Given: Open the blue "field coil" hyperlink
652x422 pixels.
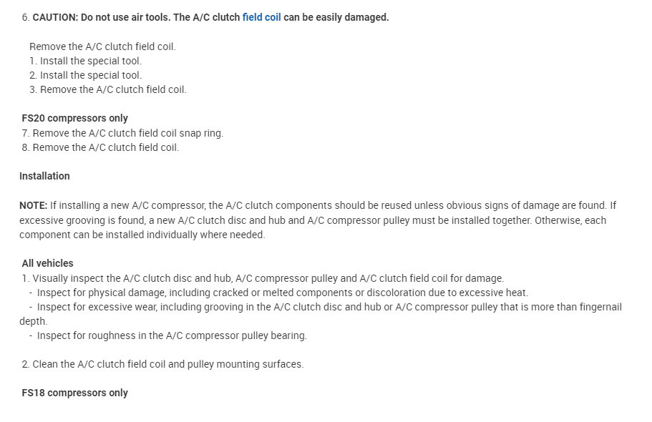Looking at the screenshot, I should point(261,17).
